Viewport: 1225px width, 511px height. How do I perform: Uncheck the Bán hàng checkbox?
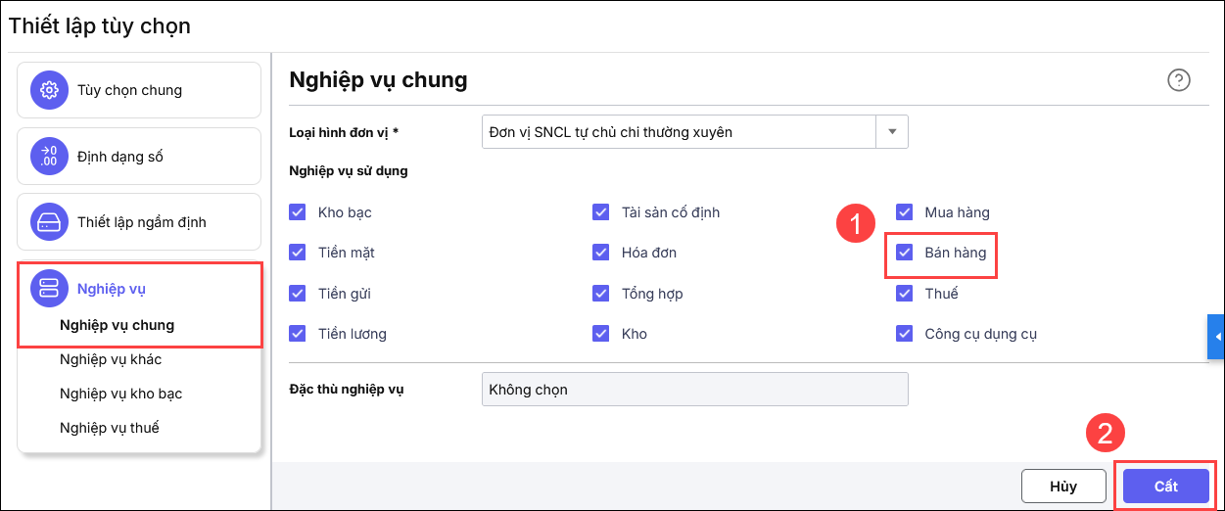click(x=905, y=254)
